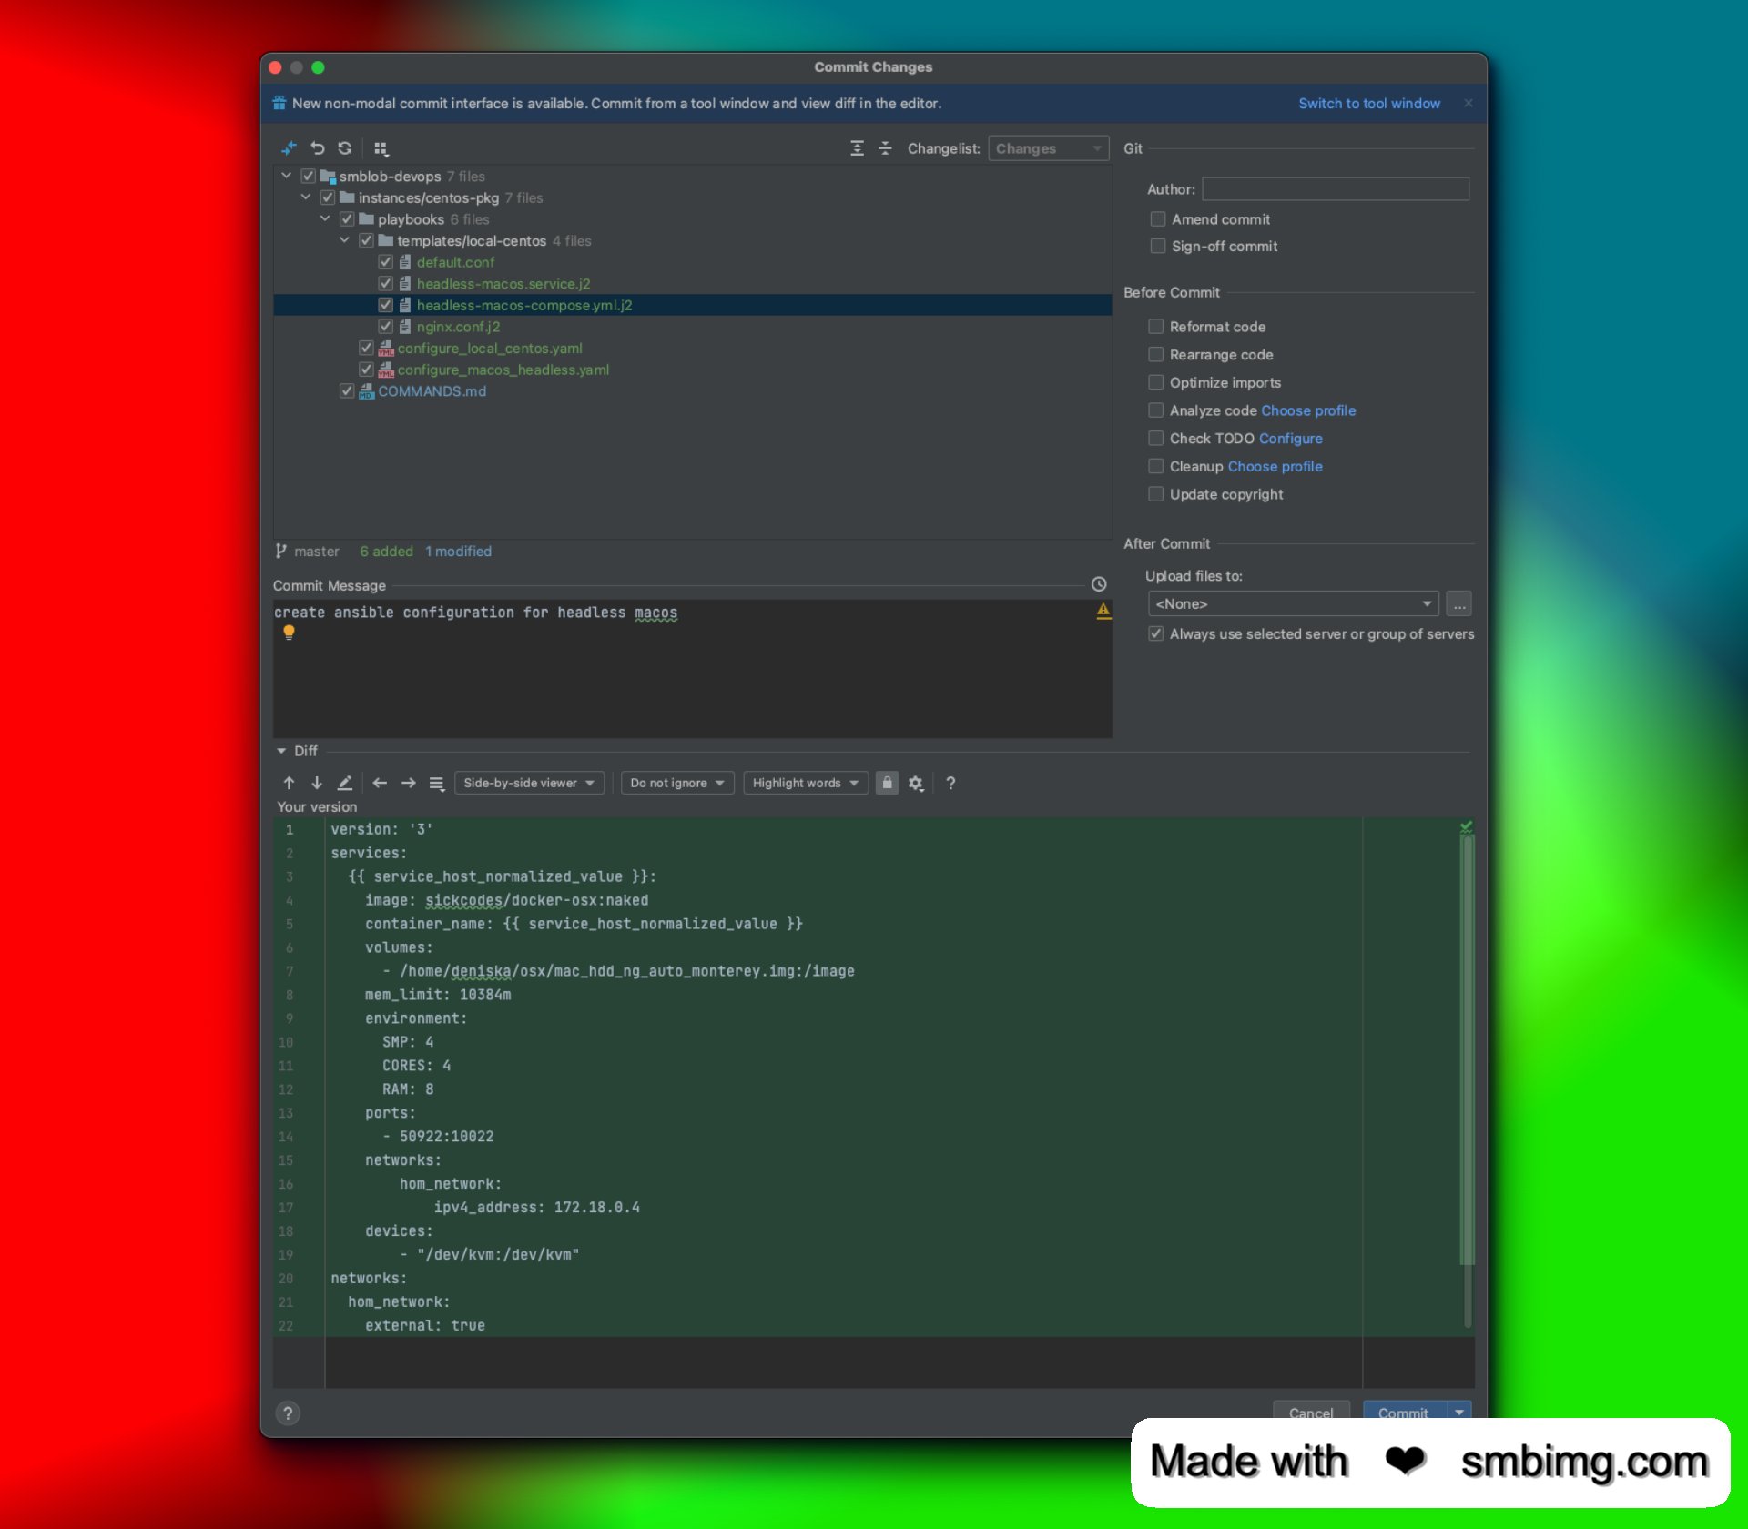Screen dimensions: 1748x1529
Task: Click the Author input field
Action: (1336, 188)
